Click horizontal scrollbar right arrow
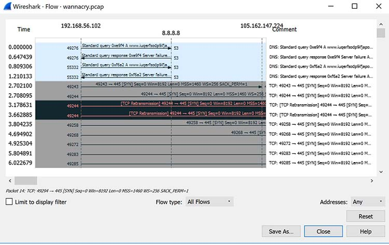 [x=372, y=181]
